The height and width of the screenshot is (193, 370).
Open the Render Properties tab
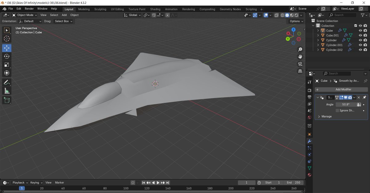pos(310,90)
